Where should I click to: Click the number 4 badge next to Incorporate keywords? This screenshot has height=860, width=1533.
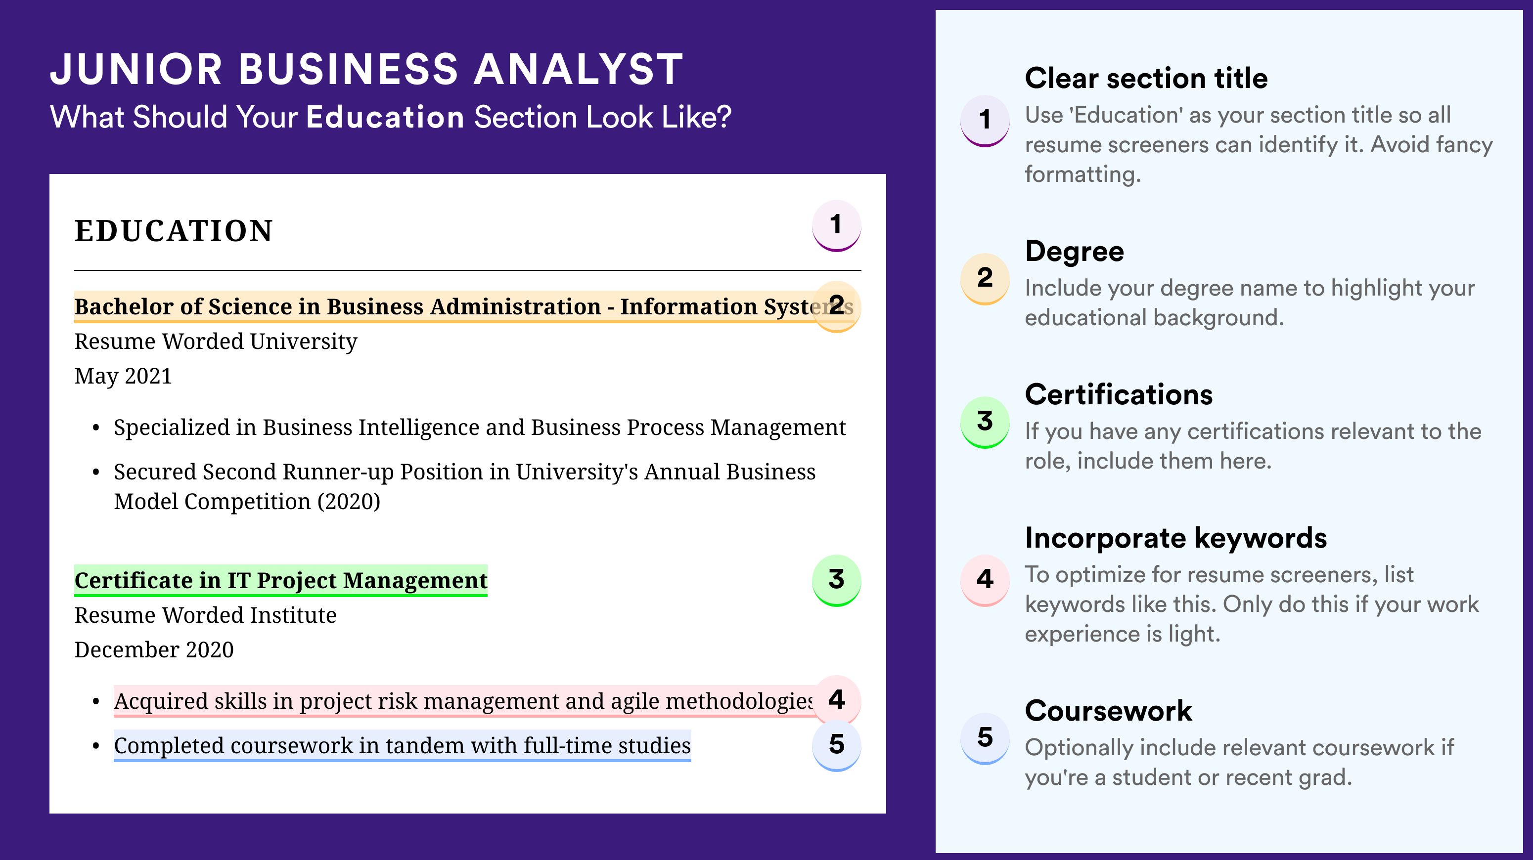tap(985, 580)
